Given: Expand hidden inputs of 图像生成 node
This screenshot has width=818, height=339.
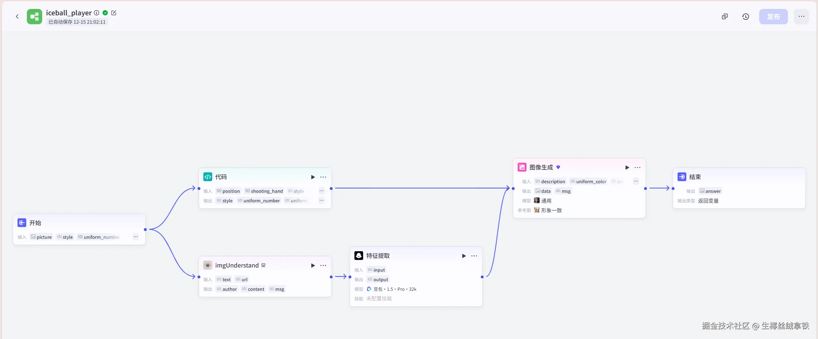Looking at the screenshot, I should click(x=636, y=181).
